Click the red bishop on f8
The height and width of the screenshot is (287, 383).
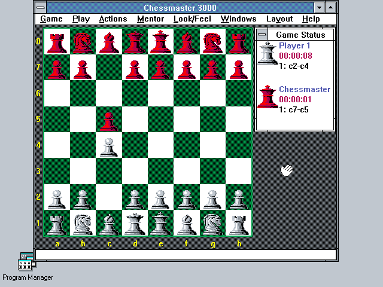tap(187, 41)
